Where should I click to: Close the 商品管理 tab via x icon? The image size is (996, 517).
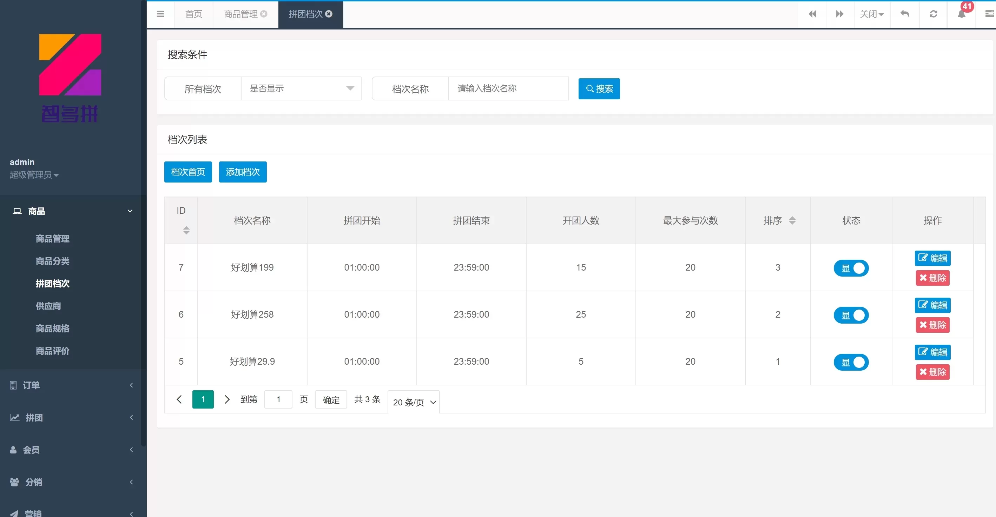tap(264, 14)
